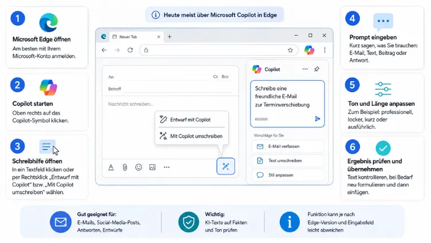The width and height of the screenshot is (431, 243).
Task: Click the Microsoft Edge logo in step 1
Action: (49, 22)
